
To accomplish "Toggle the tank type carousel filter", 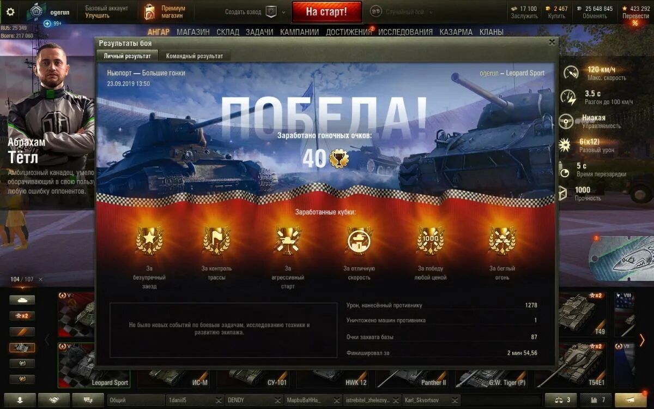I will coord(22,300).
